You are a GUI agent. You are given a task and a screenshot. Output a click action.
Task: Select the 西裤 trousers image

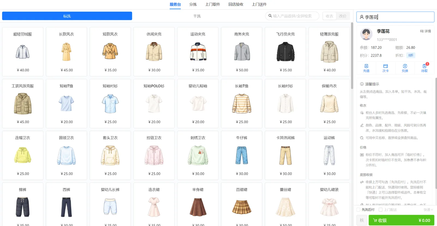click(66, 207)
